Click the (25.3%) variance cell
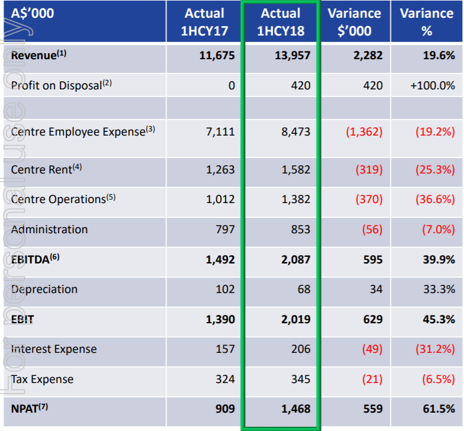This screenshot has width=464, height=431. coord(436,169)
